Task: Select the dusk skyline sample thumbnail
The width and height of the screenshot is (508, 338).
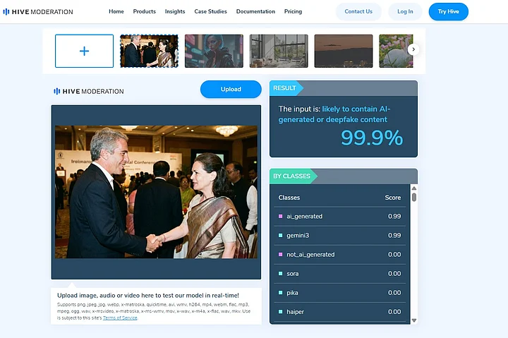Action: pyautogui.click(x=344, y=51)
